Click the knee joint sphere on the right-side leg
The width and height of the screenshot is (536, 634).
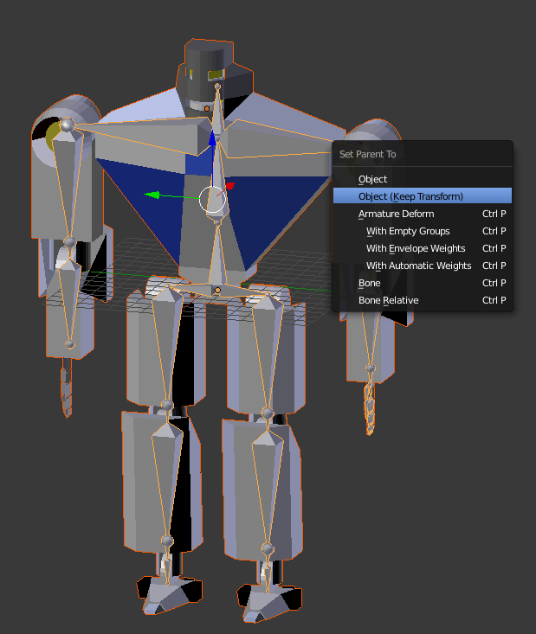(267, 412)
